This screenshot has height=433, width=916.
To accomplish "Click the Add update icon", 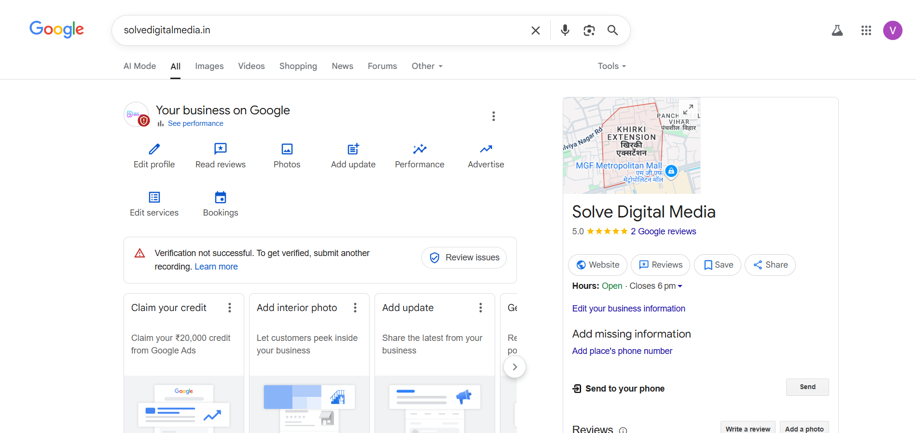I will click(x=353, y=149).
